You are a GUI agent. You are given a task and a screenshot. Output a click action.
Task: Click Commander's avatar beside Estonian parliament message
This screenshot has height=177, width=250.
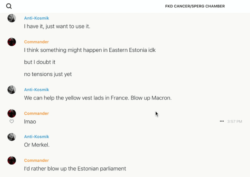[x=12, y=160]
